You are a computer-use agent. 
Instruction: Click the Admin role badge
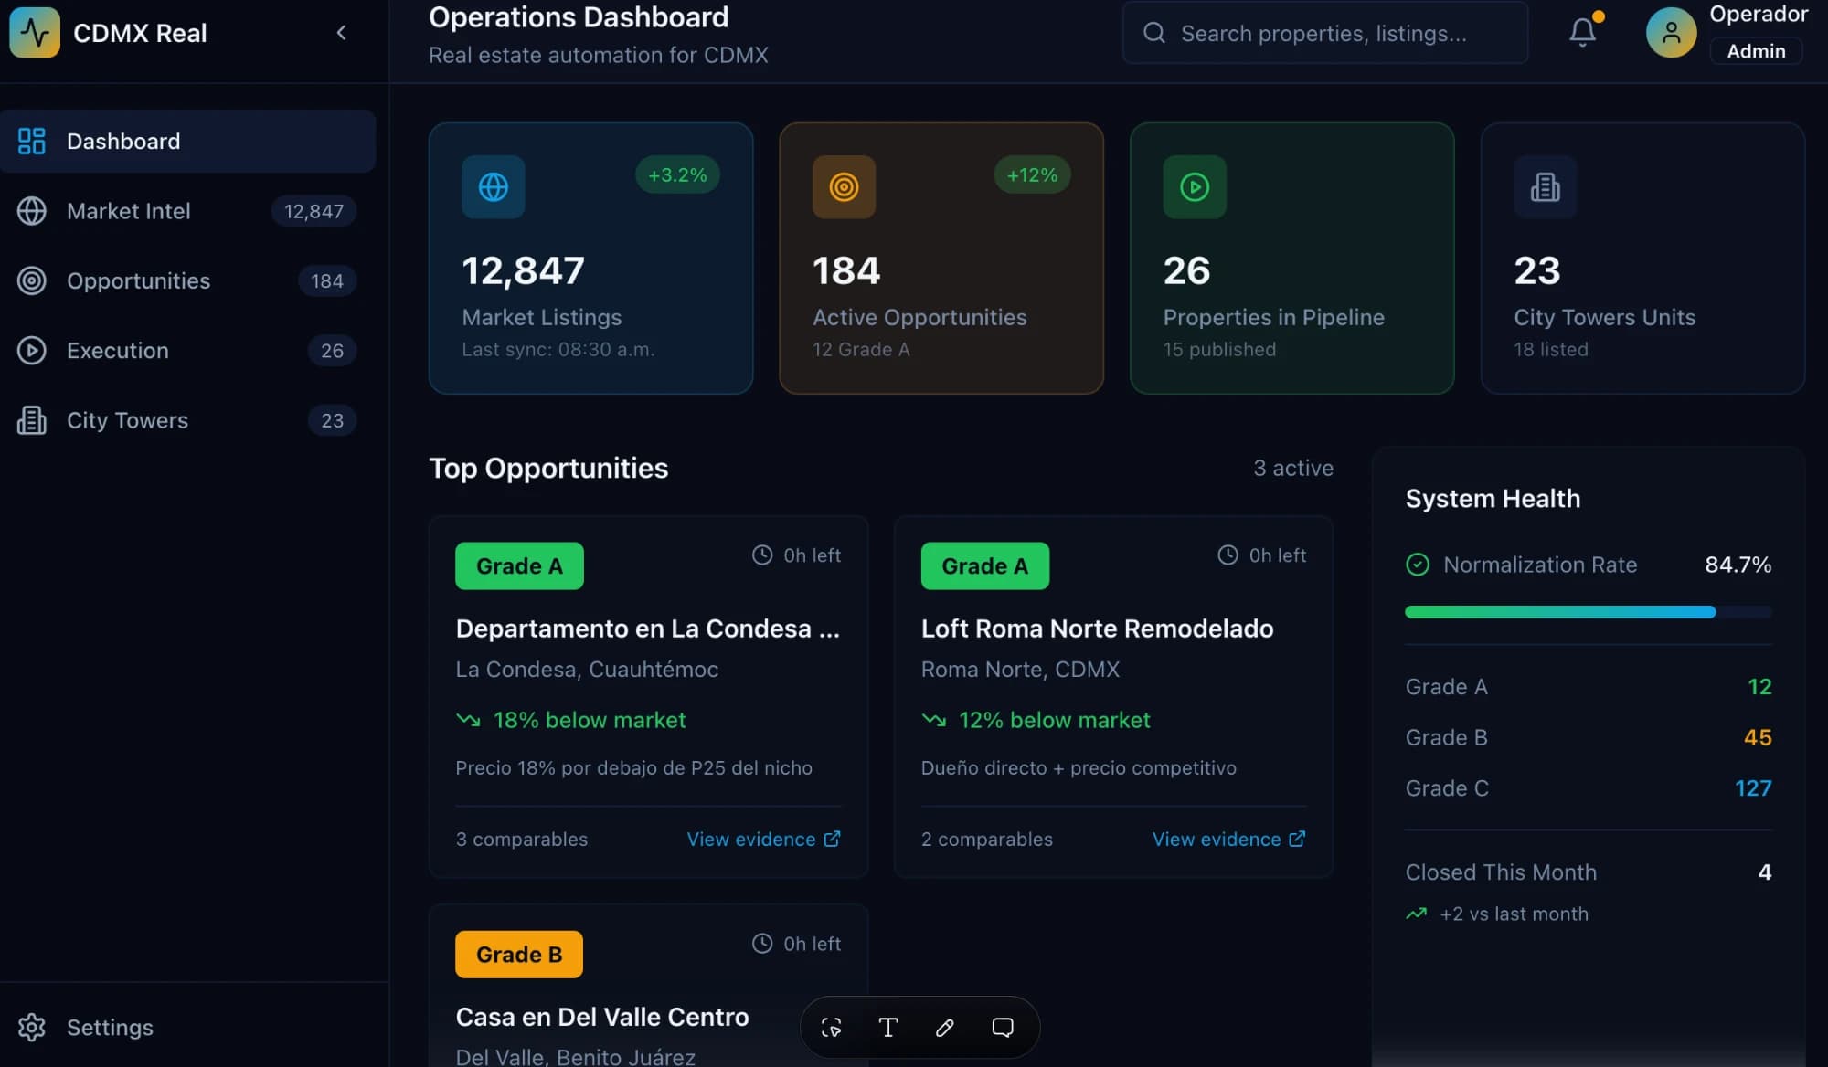(1756, 51)
